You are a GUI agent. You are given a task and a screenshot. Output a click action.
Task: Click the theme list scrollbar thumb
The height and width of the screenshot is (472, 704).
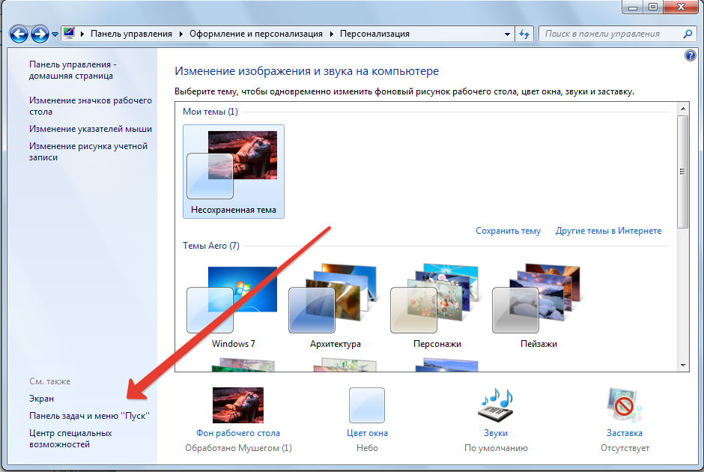(x=683, y=172)
